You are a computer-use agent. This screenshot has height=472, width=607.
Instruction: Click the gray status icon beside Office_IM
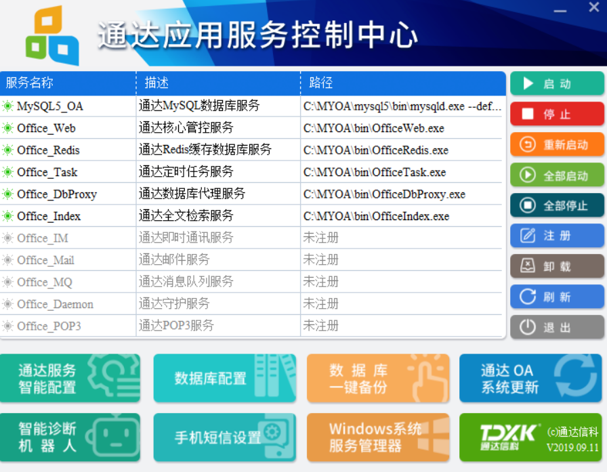coord(7,238)
